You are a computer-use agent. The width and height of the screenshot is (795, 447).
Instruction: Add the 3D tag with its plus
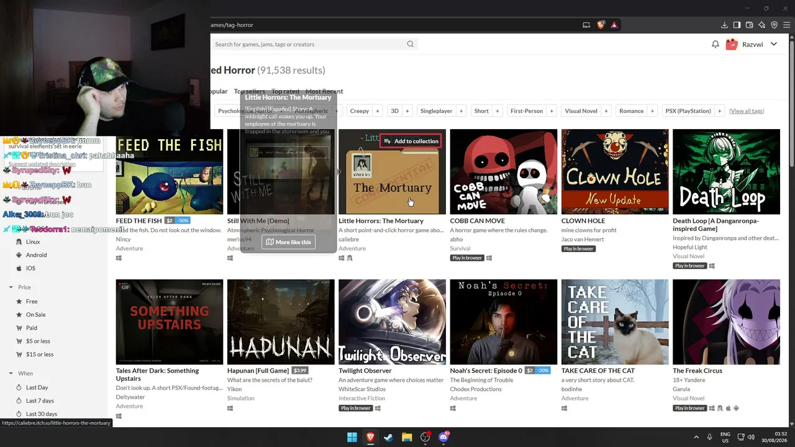(407, 111)
